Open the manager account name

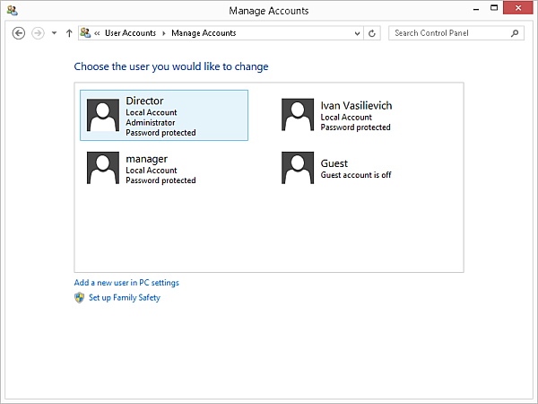(146, 159)
